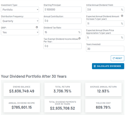This screenshot has height=115, width=125.
Task: Click the Ending Balance result card
Action: coord(22,89)
